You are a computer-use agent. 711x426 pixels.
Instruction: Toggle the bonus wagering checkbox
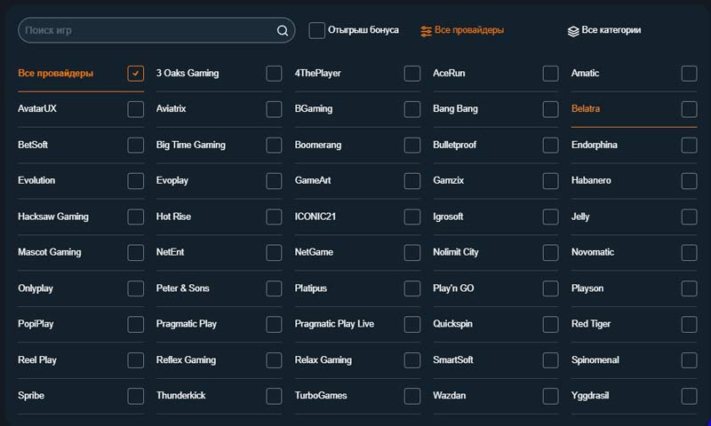pyautogui.click(x=317, y=30)
